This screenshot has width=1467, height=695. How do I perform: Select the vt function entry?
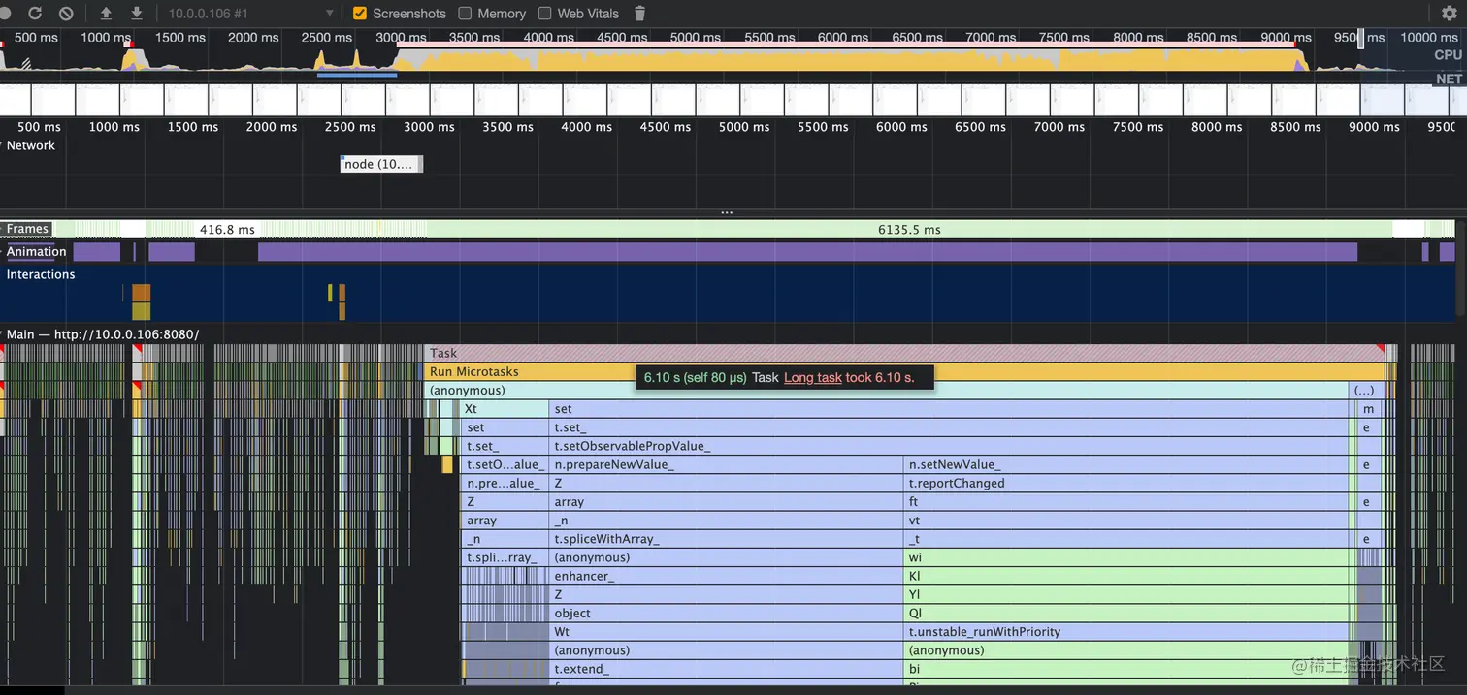point(1127,521)
